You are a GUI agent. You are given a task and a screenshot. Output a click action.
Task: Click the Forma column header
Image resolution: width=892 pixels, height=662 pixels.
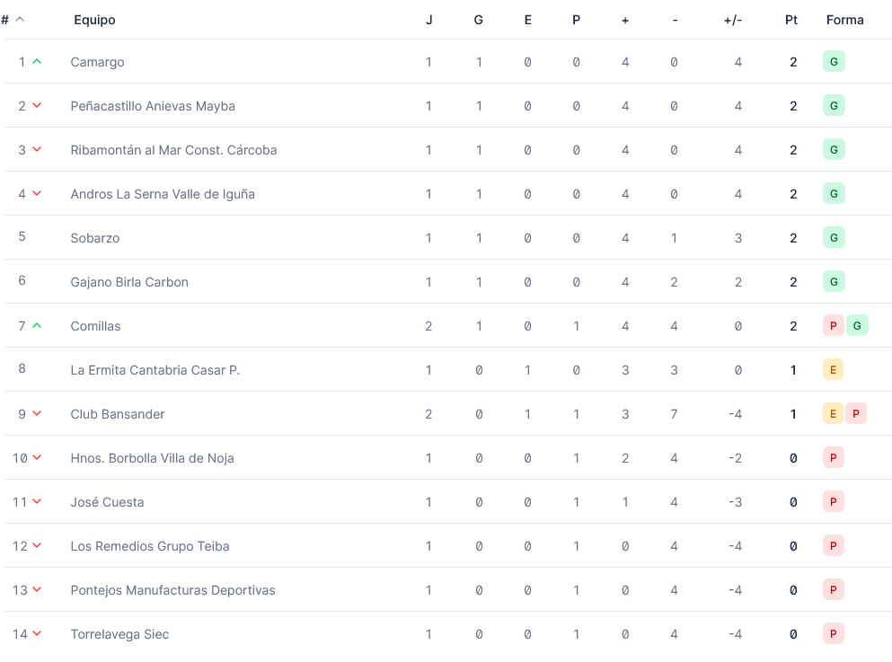[844, 20]
